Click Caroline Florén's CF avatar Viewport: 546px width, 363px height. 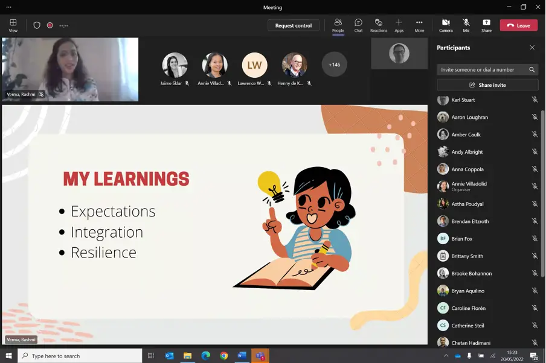pos(443,308)
